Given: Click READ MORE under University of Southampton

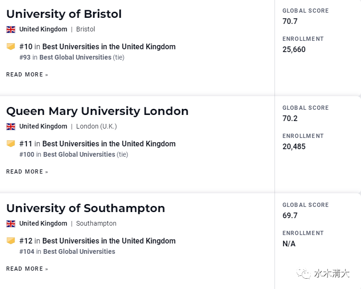Looking at the screenshot, I should pos(27,269).
